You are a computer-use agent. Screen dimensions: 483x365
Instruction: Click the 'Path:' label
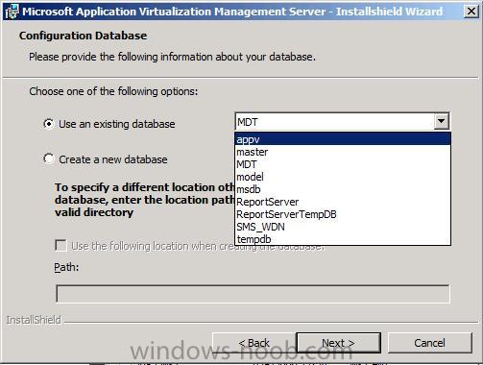(66, 267)
